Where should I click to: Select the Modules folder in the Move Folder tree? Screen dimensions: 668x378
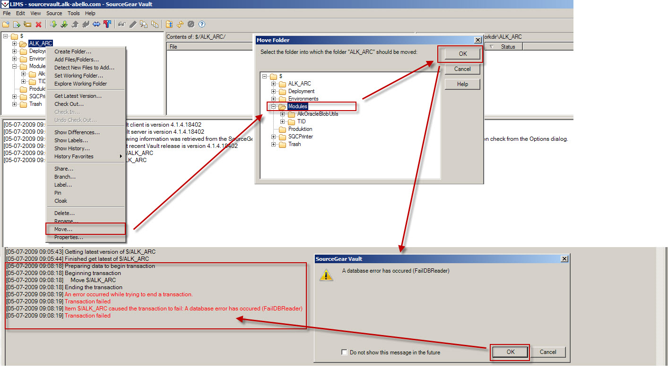[x=298, y=106]
